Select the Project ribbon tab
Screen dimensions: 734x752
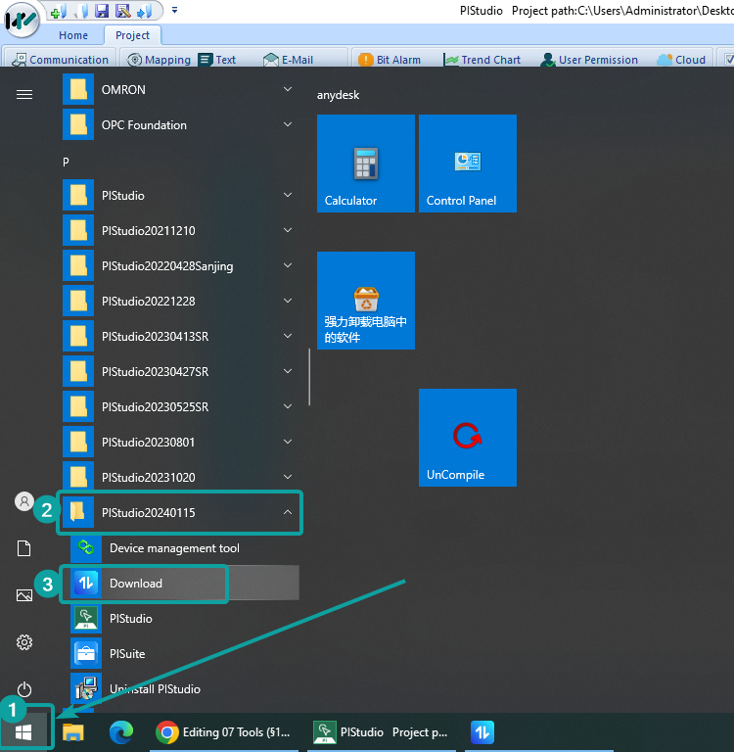point(132,35)
